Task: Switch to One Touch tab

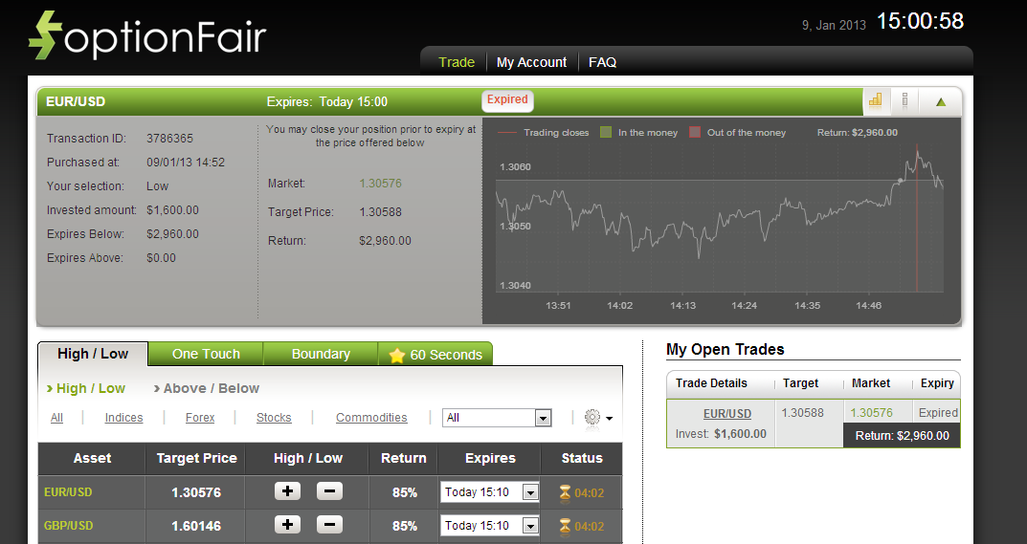Action: tap(206, 354)
